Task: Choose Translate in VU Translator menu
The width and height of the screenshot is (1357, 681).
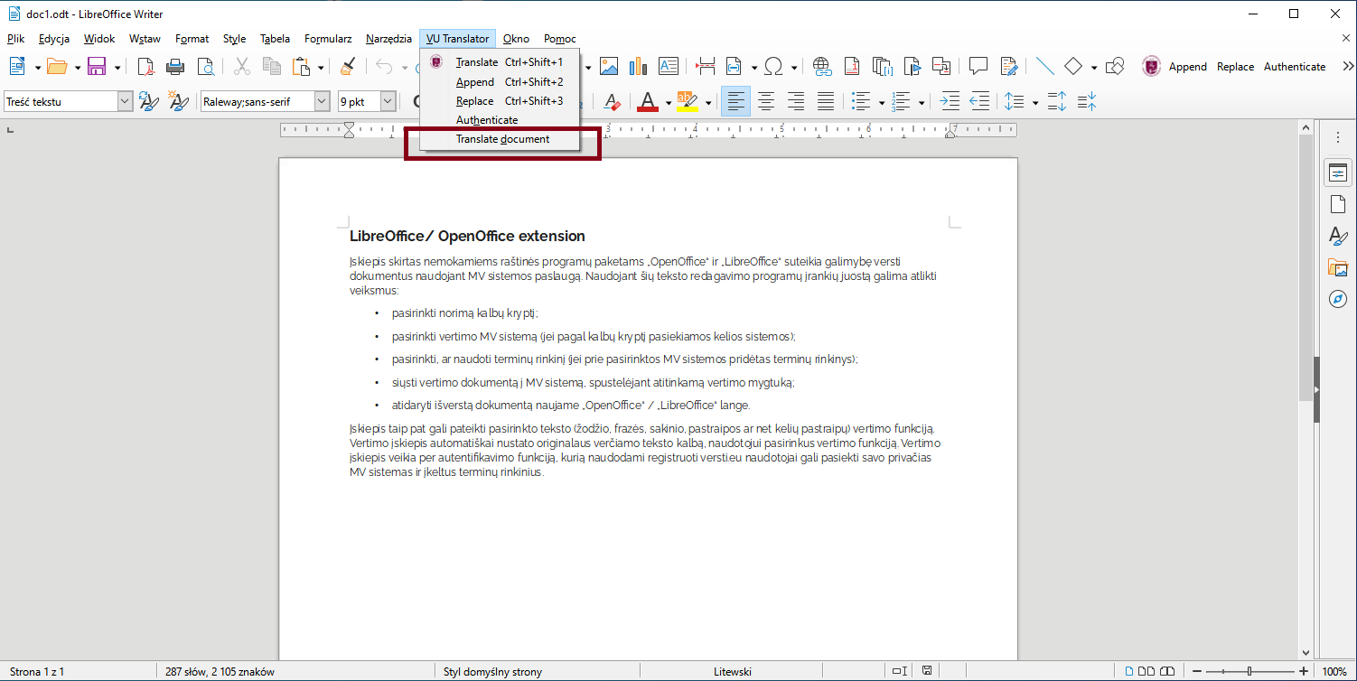Action: point(501,62)
